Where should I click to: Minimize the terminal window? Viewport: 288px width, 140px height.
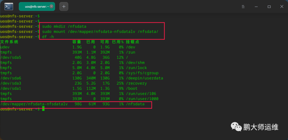pyautogui.click(x=256, y=7)
